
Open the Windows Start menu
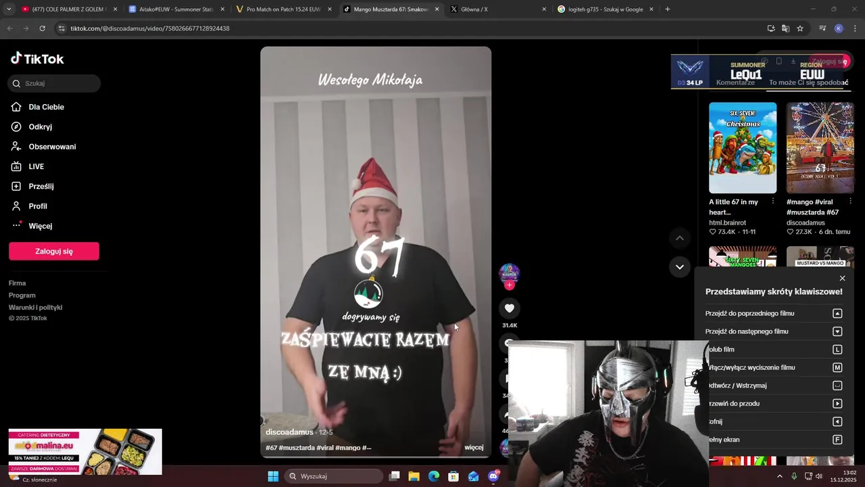(273, 476)
